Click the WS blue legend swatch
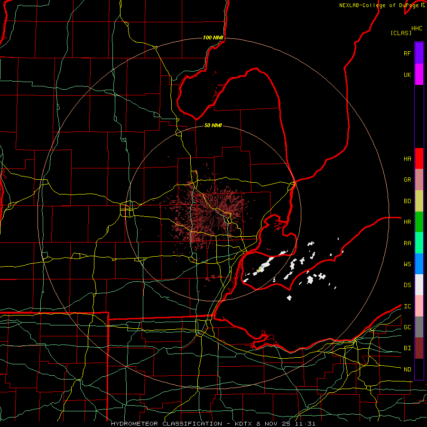 point(419,264)
